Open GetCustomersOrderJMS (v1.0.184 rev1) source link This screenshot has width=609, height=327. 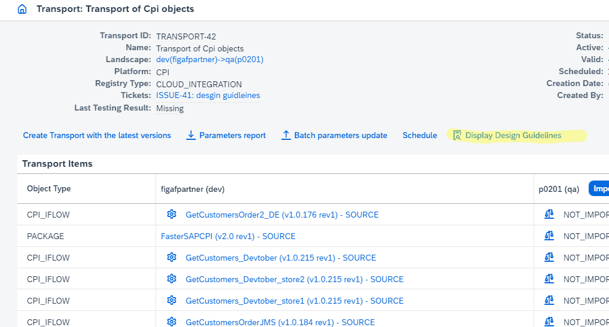tap(280, 322)
